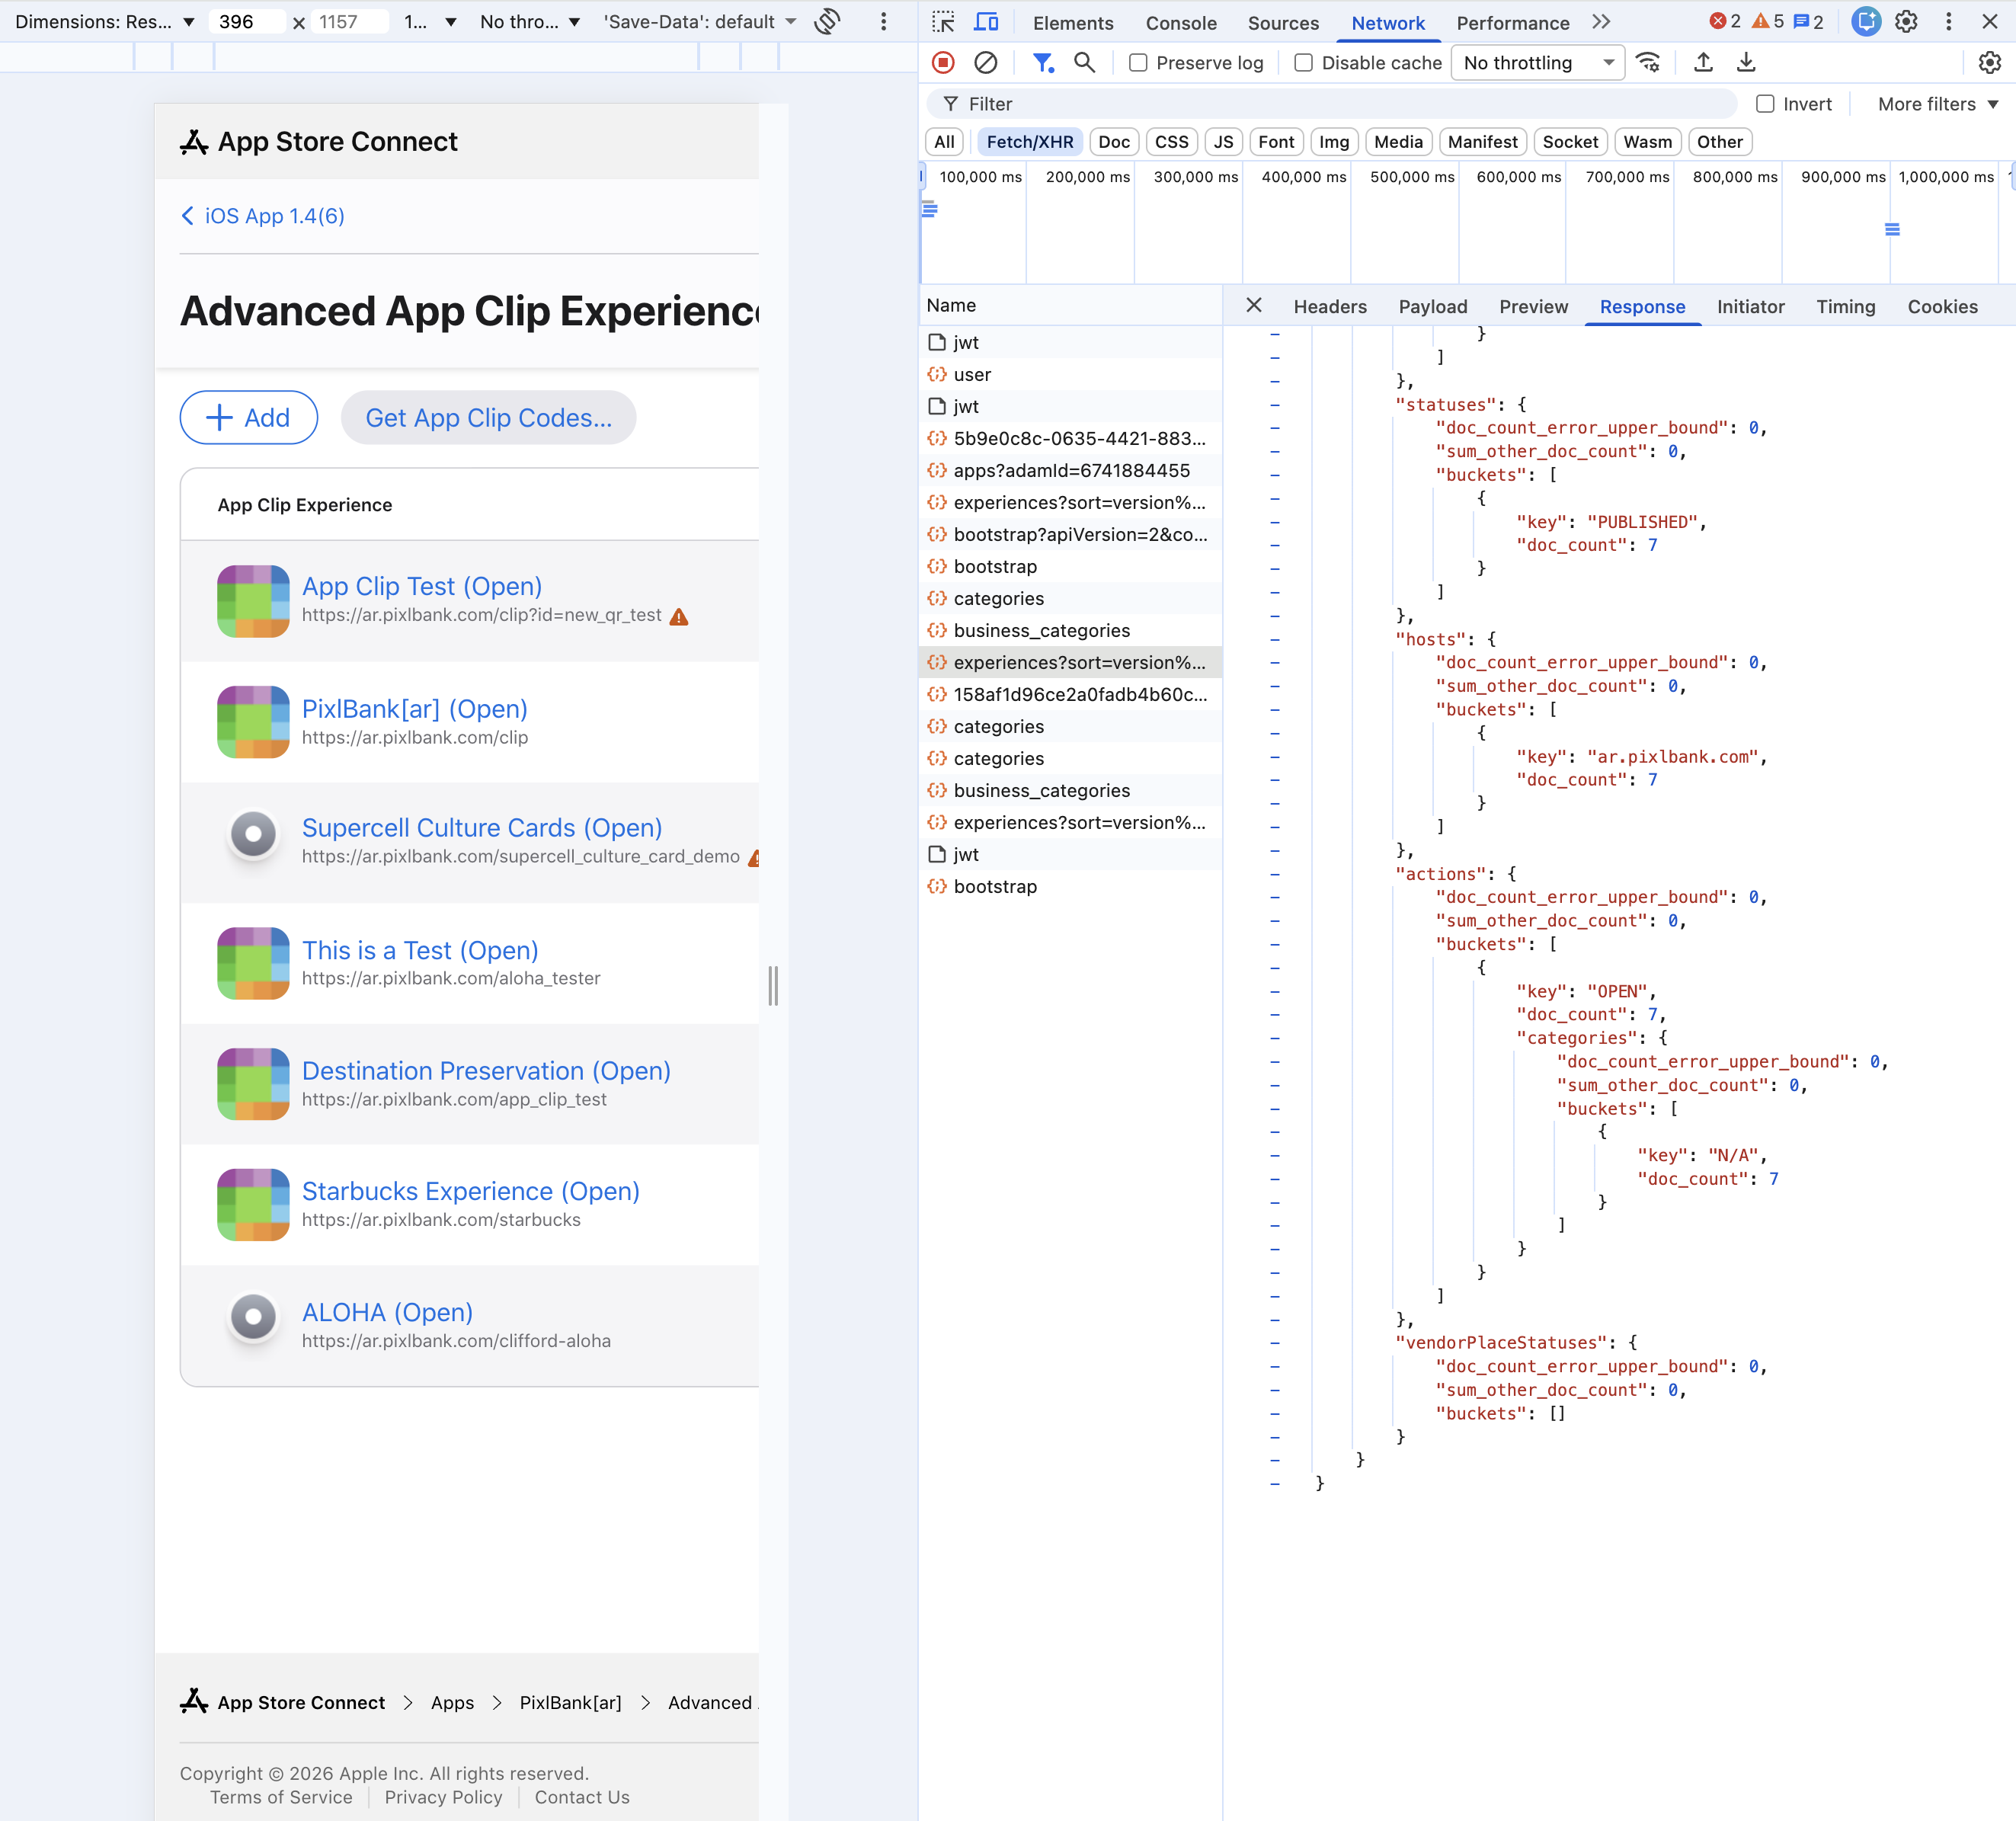Open the No throttling dropdown
Image resolution: width=2016 pixels, height=1821 pixels.
coord(1537,63)
